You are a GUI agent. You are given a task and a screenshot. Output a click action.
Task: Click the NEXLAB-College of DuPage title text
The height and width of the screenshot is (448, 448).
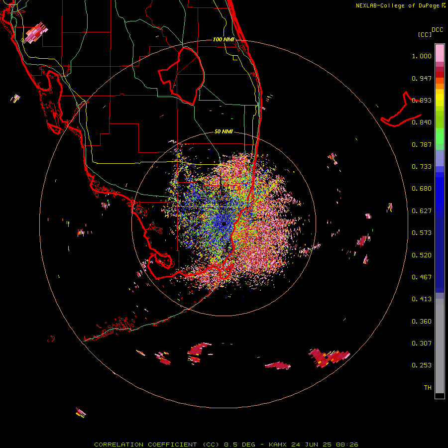point(397,5)
